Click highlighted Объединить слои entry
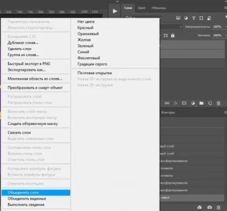227x211 pixels. point(36,192)
